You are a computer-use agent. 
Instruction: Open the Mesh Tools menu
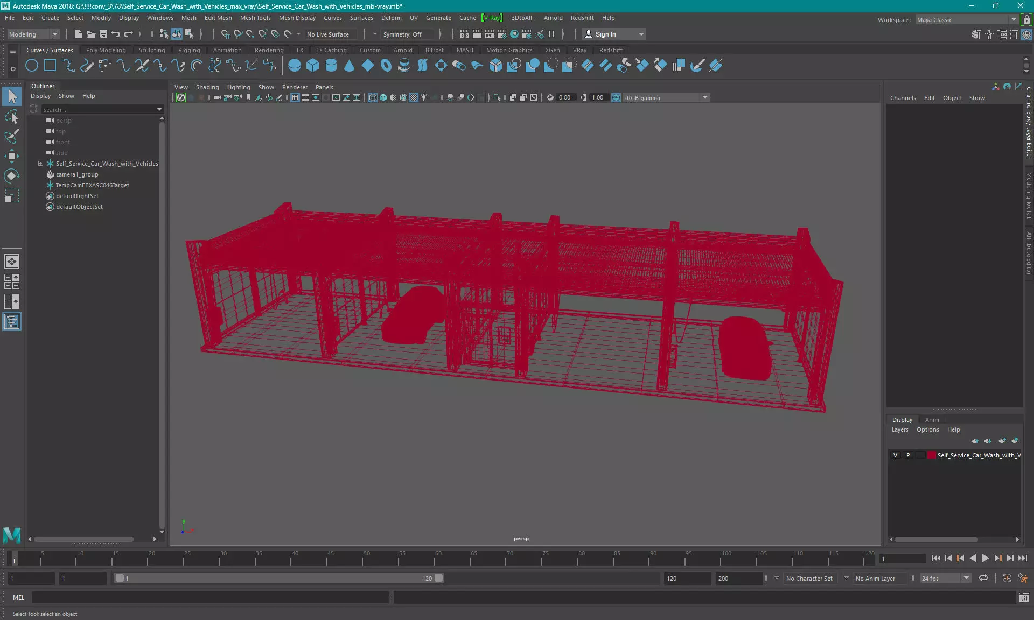[255, 18]
